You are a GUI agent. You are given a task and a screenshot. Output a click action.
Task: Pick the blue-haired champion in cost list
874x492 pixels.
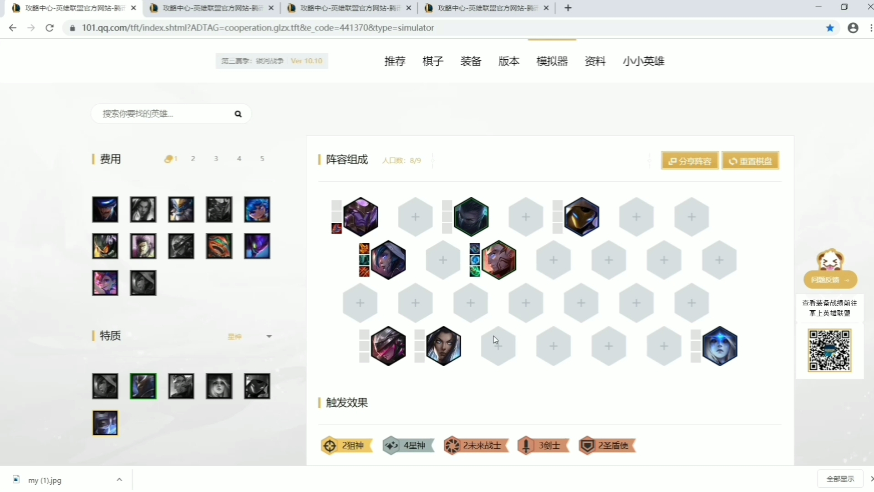coord(257,210)
